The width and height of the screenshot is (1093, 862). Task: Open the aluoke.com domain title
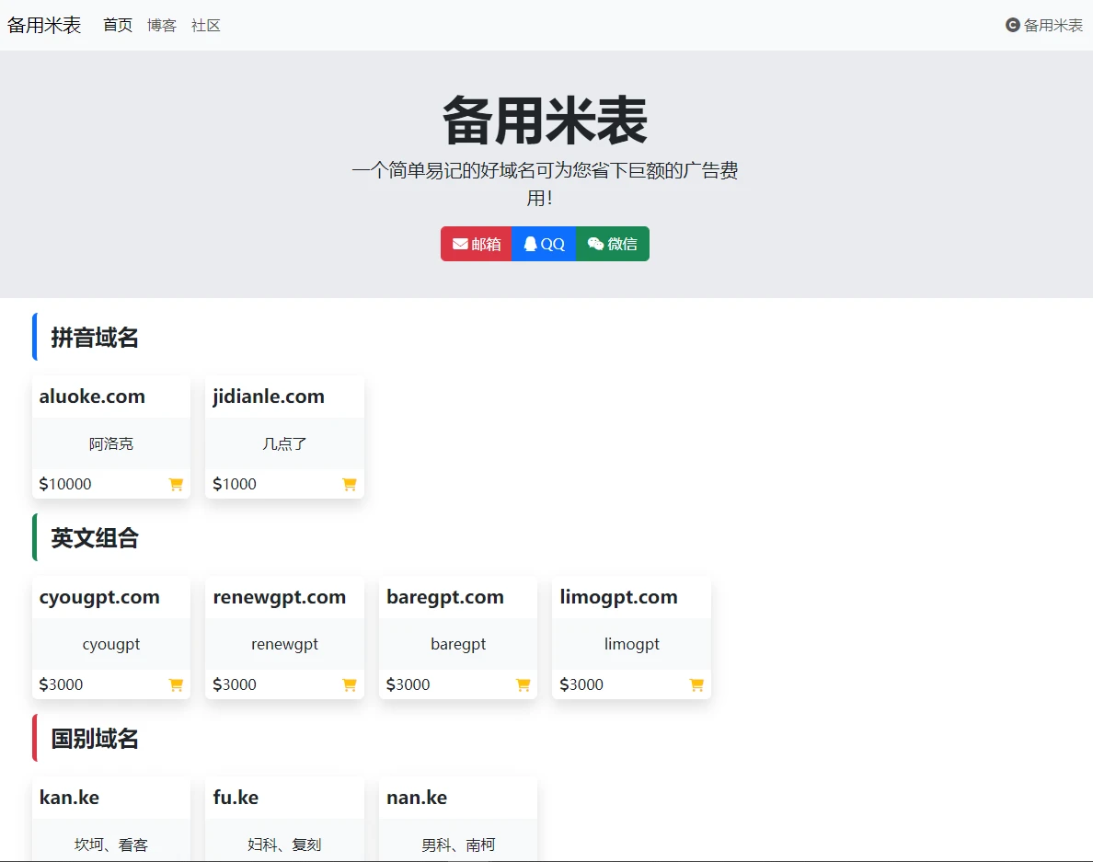92,397
